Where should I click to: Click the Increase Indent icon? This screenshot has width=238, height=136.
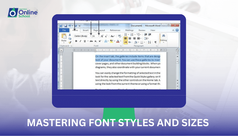(150, 35)
